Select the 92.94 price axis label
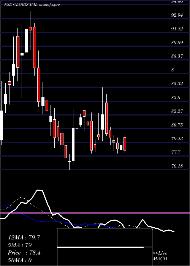190x266 pixels. pos(177,15)
